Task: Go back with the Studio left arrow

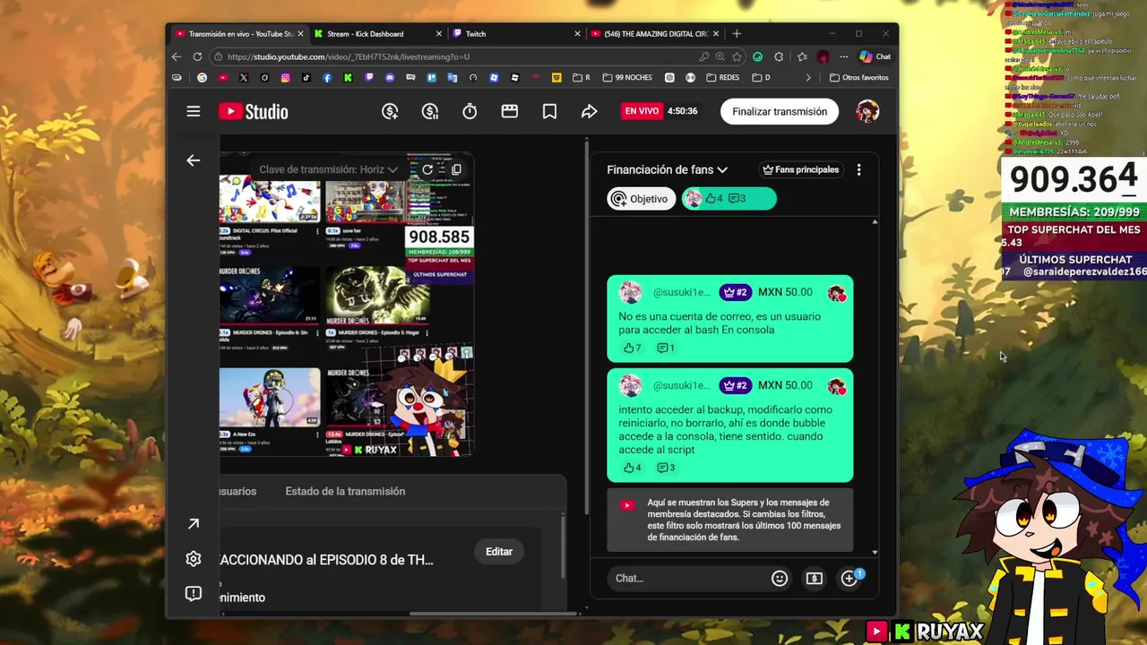Action: click(194, 160)
